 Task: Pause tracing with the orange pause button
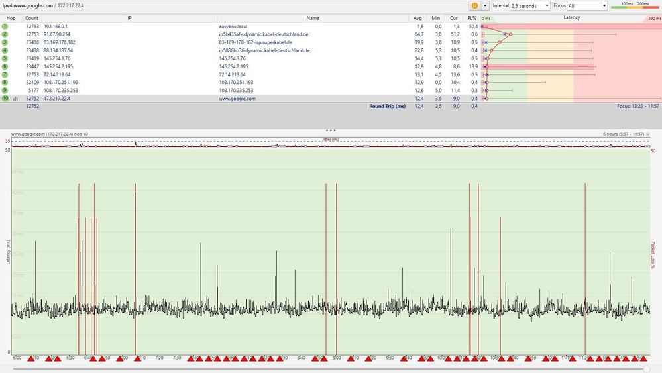coord(474,5)
